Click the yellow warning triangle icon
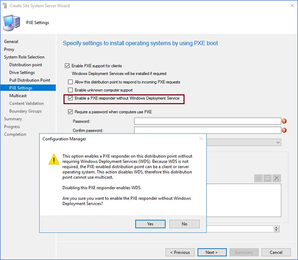This screenshot has height=260, width=298. (x=54, y=159)
